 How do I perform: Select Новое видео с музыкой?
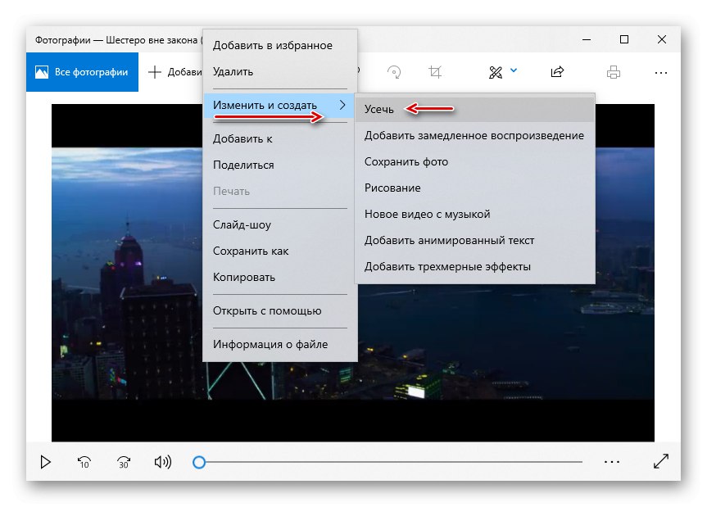tap(475, 214)
